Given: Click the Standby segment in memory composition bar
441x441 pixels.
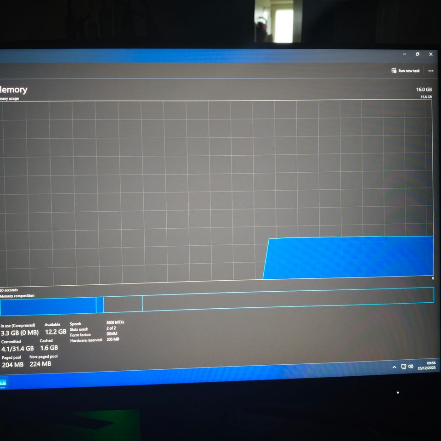Looking at the screenshot, I should point(123,304).
